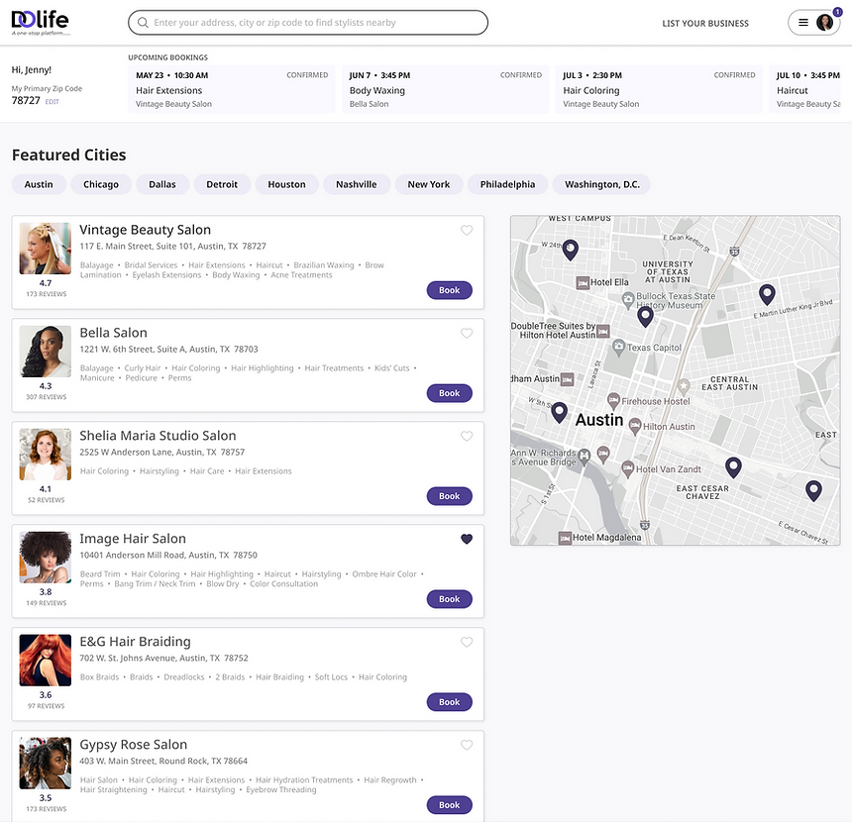Click the map pin near West Campus
Viewport: 852px width, 822px height.
click(569, 249)
